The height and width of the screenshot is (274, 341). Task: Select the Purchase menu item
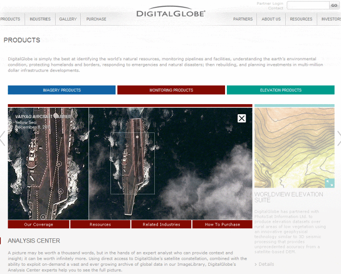96,19
